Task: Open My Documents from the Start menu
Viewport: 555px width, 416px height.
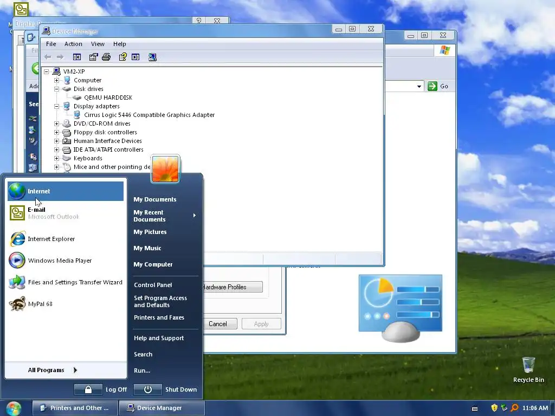Action: [154, 199]
